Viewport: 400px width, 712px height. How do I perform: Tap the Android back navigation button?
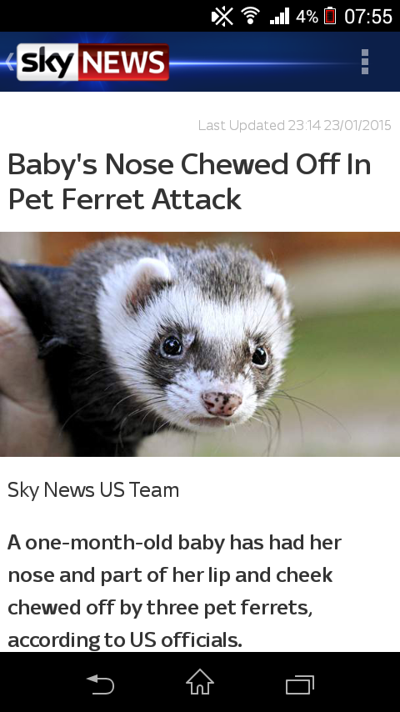[x=100, y=684]
